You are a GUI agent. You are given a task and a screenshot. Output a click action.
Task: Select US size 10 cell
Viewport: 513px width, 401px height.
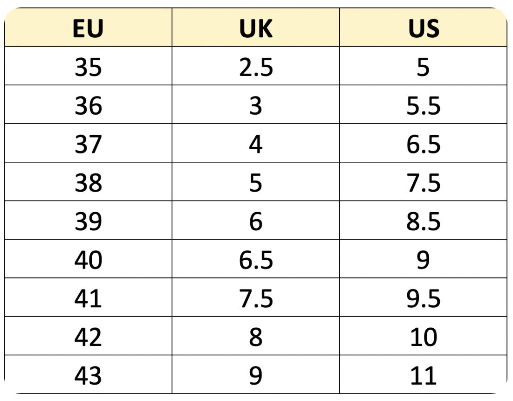[x=424, y=337]
